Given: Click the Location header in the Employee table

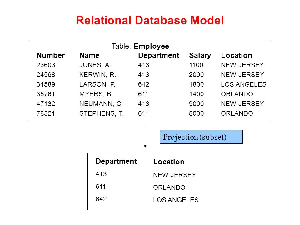Looking at the screenshot, I should pos(237,55).
